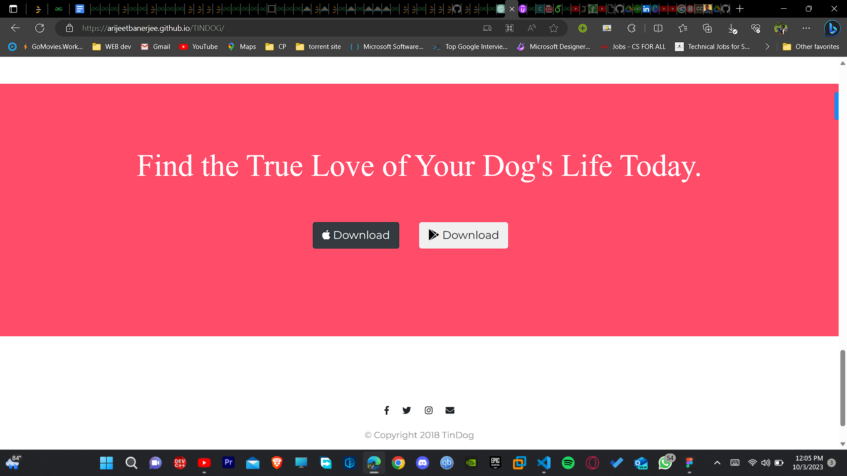This screenshot has width=847, height=476.
Task: Open the browser Extensions puzzle icon
Action: coord(631,28)
